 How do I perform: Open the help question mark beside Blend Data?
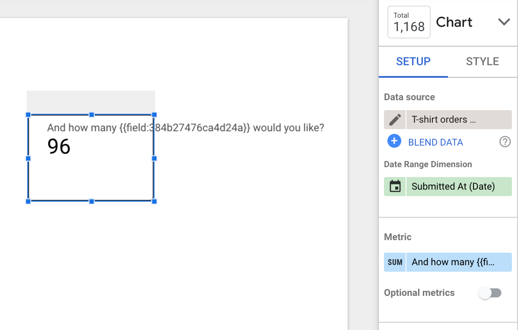click(x=505, y=142)
